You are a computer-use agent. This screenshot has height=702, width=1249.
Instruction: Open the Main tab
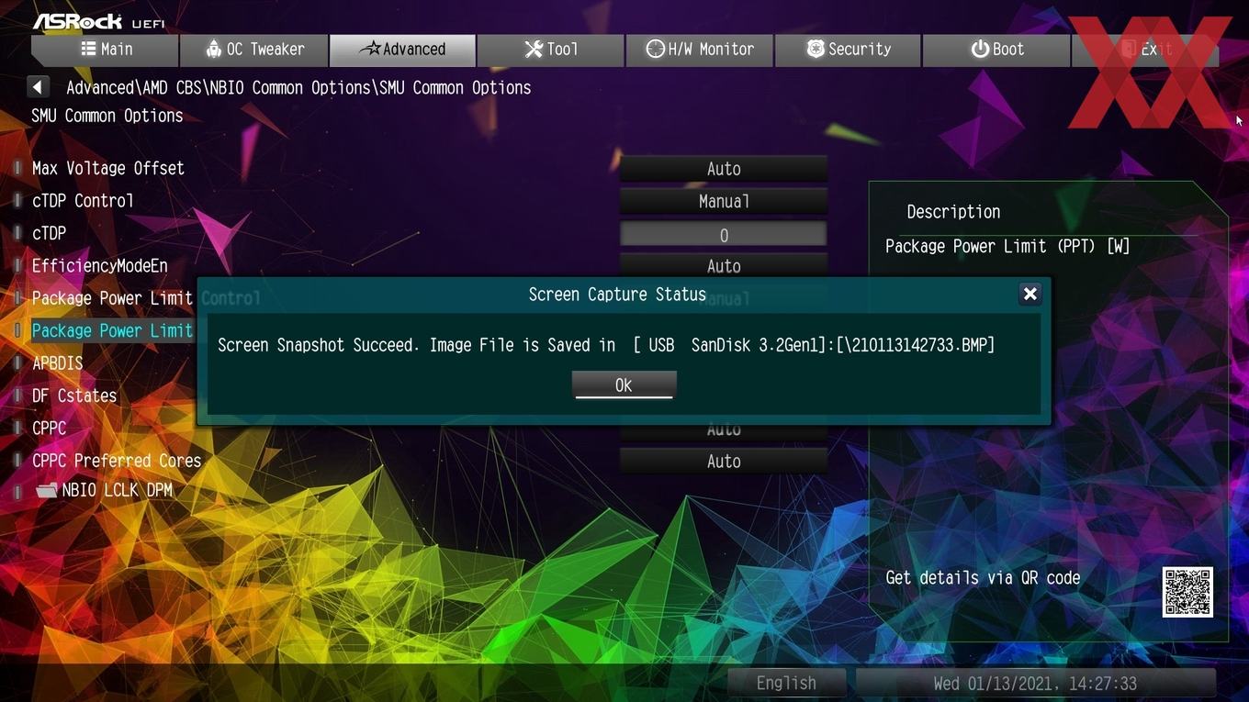click(105, 50)
